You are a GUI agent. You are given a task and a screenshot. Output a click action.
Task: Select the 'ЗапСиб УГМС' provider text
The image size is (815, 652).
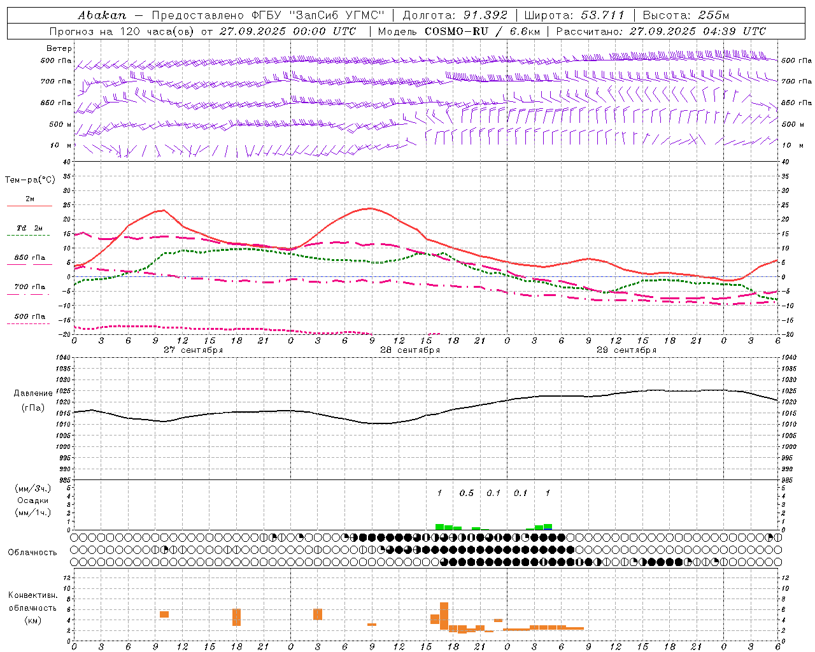(337, 15)
